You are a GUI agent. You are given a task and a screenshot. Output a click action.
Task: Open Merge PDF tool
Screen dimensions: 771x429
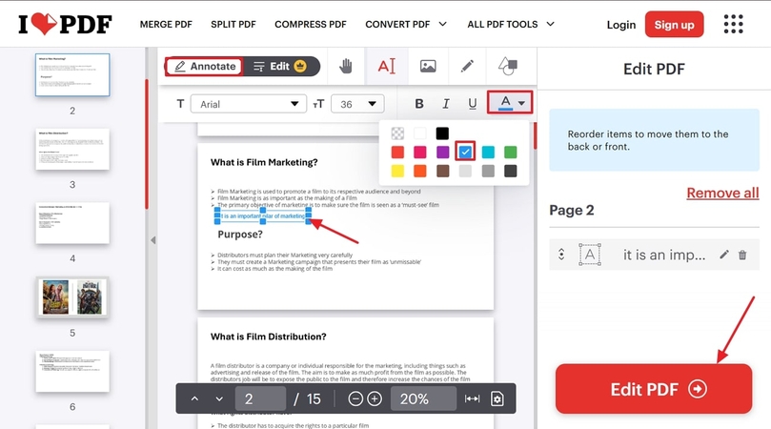(166, 24)
